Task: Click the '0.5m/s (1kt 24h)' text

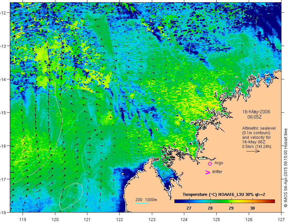Action: (257, 146)
